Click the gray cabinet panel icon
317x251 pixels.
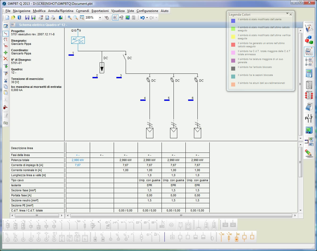(x=309, y=85)
